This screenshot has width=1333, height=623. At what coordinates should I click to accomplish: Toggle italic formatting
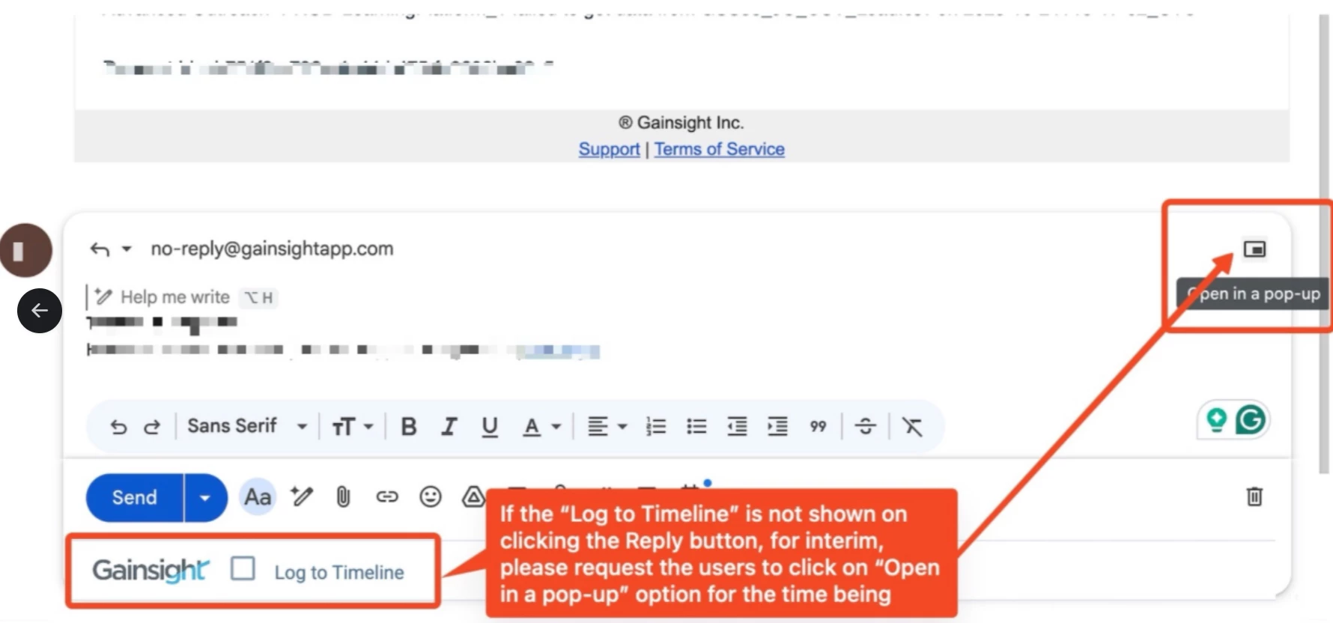click(x=449, y=427)
